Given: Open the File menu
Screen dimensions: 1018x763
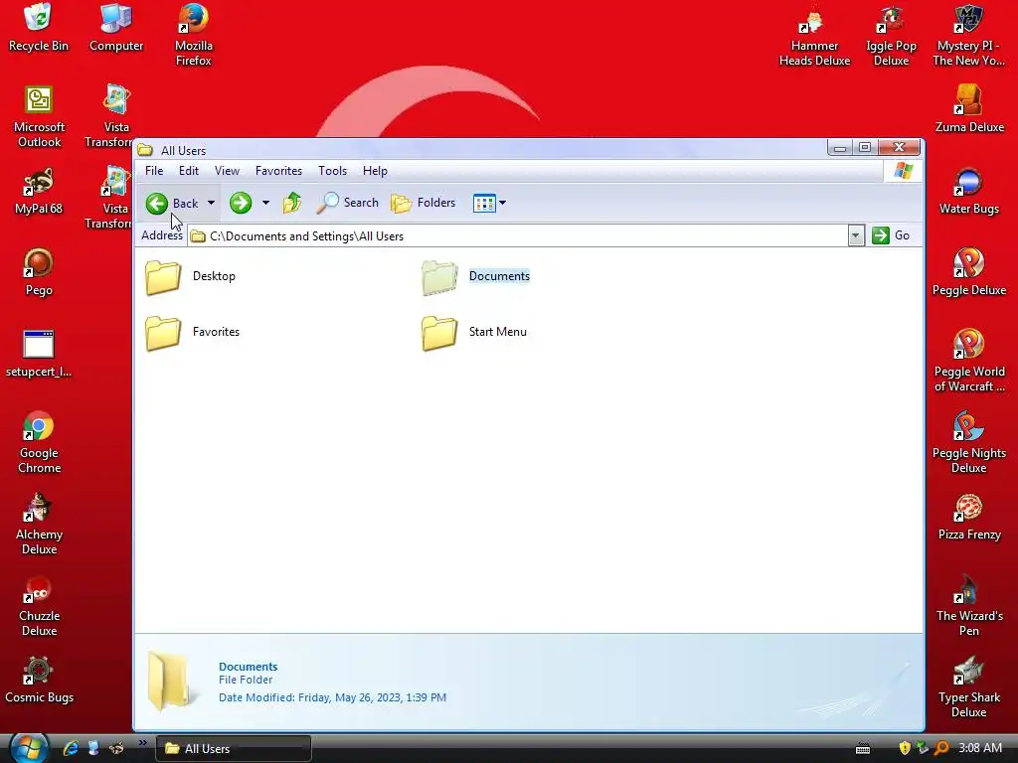Looking at the screenshot, I should pos(154,171).
